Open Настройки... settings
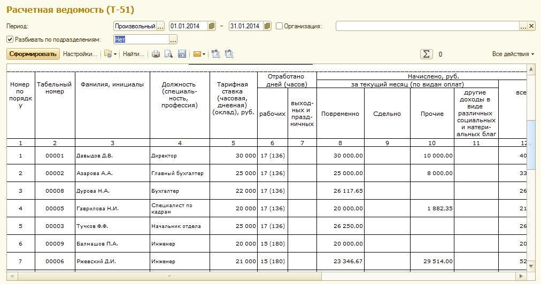This screenshot has height=284, width=541. pyautogui.click(x=80, y=54)
